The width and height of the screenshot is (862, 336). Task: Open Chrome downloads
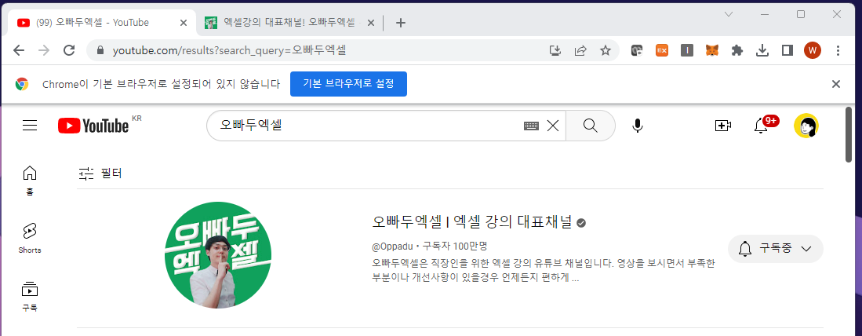pos(762,50)
